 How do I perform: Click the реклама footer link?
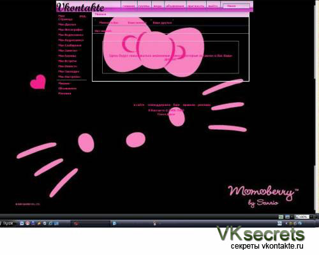tap(204, 105)
